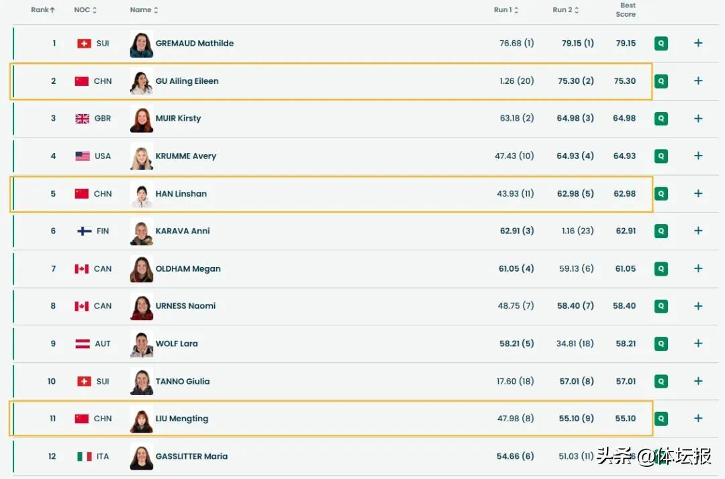Click the Swiss flag next to GREMAUD Mathilde
The height and width of the screenshot is (479, 725).
pos(84,44)
